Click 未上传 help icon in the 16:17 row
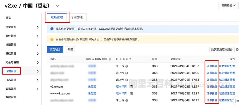Screen dimensions: 239x105 point(126,101)
